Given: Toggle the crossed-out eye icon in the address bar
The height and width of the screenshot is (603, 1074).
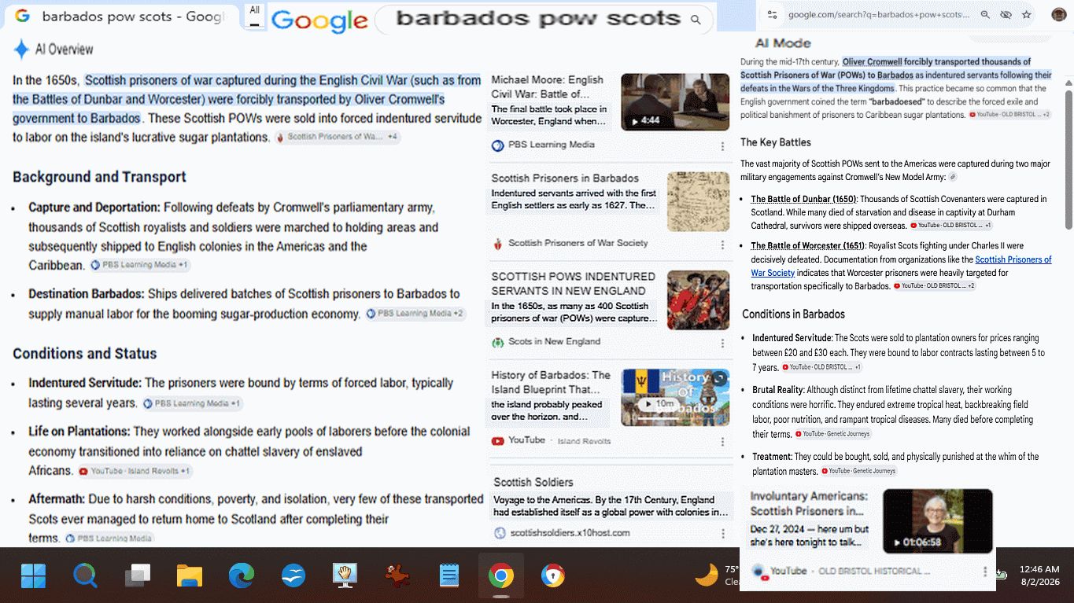Looking at the screenshot, I should tap(1006, 15).
